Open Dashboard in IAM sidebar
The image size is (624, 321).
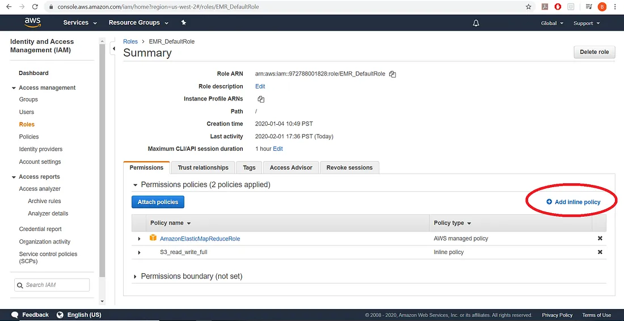click(33, 73)
